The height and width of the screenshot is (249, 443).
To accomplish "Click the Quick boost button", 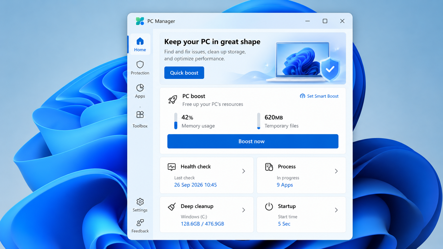I will point(184,73).
